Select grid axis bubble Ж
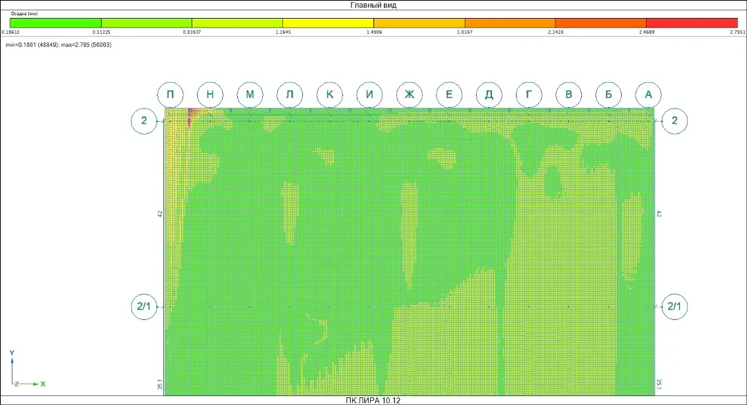The width and height of the screenshot is (747, 405). tap(409, 94)
